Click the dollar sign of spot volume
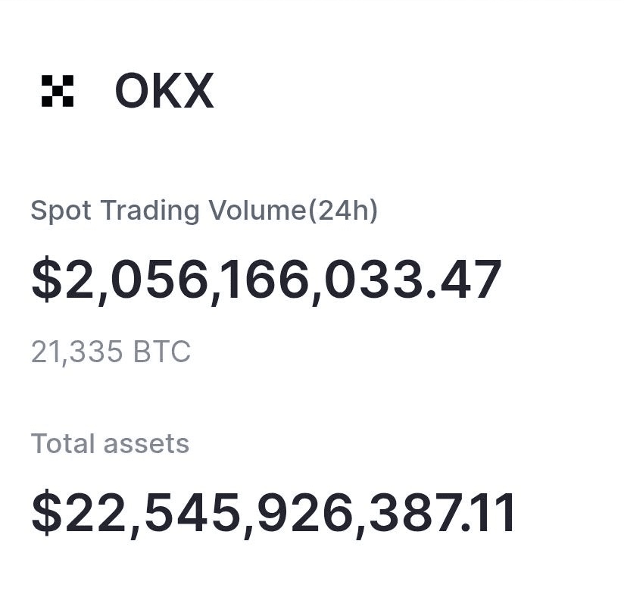The height and width of the screenshot is (591, 624). coord(46,280)
